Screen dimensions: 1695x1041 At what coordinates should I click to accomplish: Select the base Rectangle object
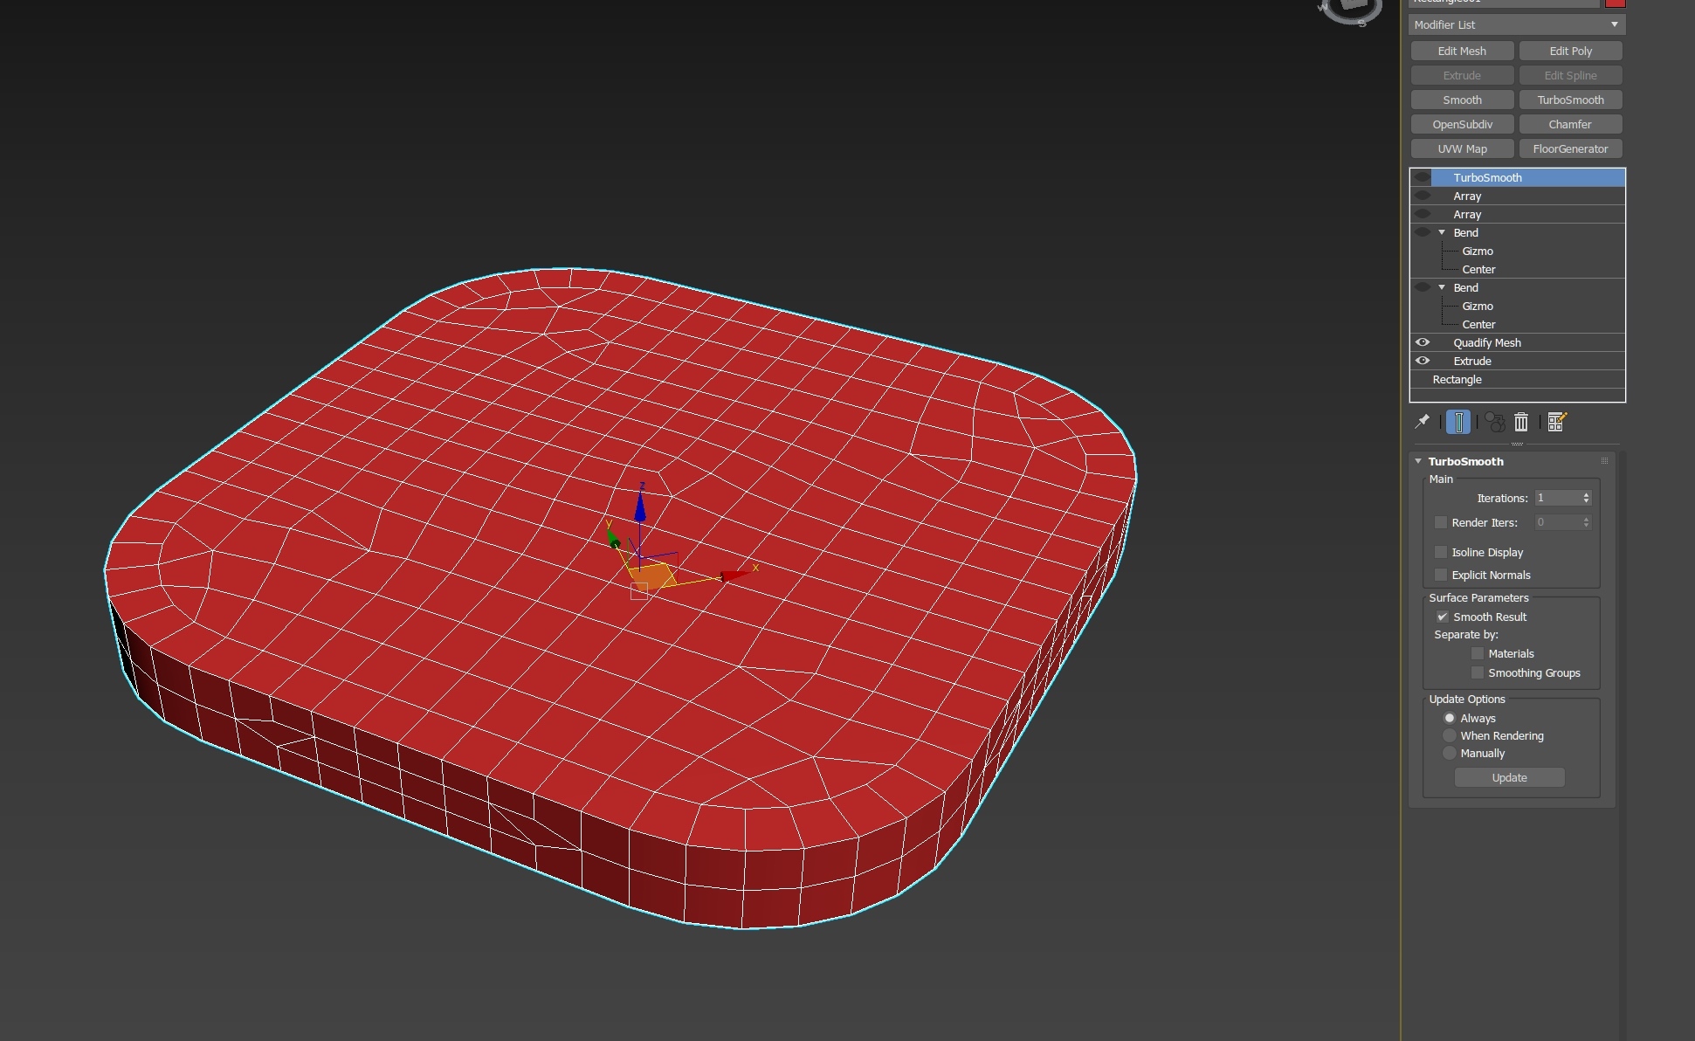pos(1518,379)
